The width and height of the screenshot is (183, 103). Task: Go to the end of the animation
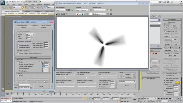pos(170,98)
